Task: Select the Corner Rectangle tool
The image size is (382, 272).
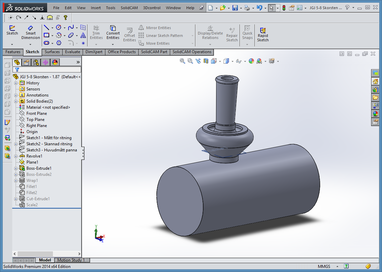Action: [46, 35]
